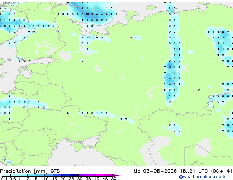Viewport: 233px width, 180px height.
Task: Click legend scale label "45"
Action: (x=105, y=179)
